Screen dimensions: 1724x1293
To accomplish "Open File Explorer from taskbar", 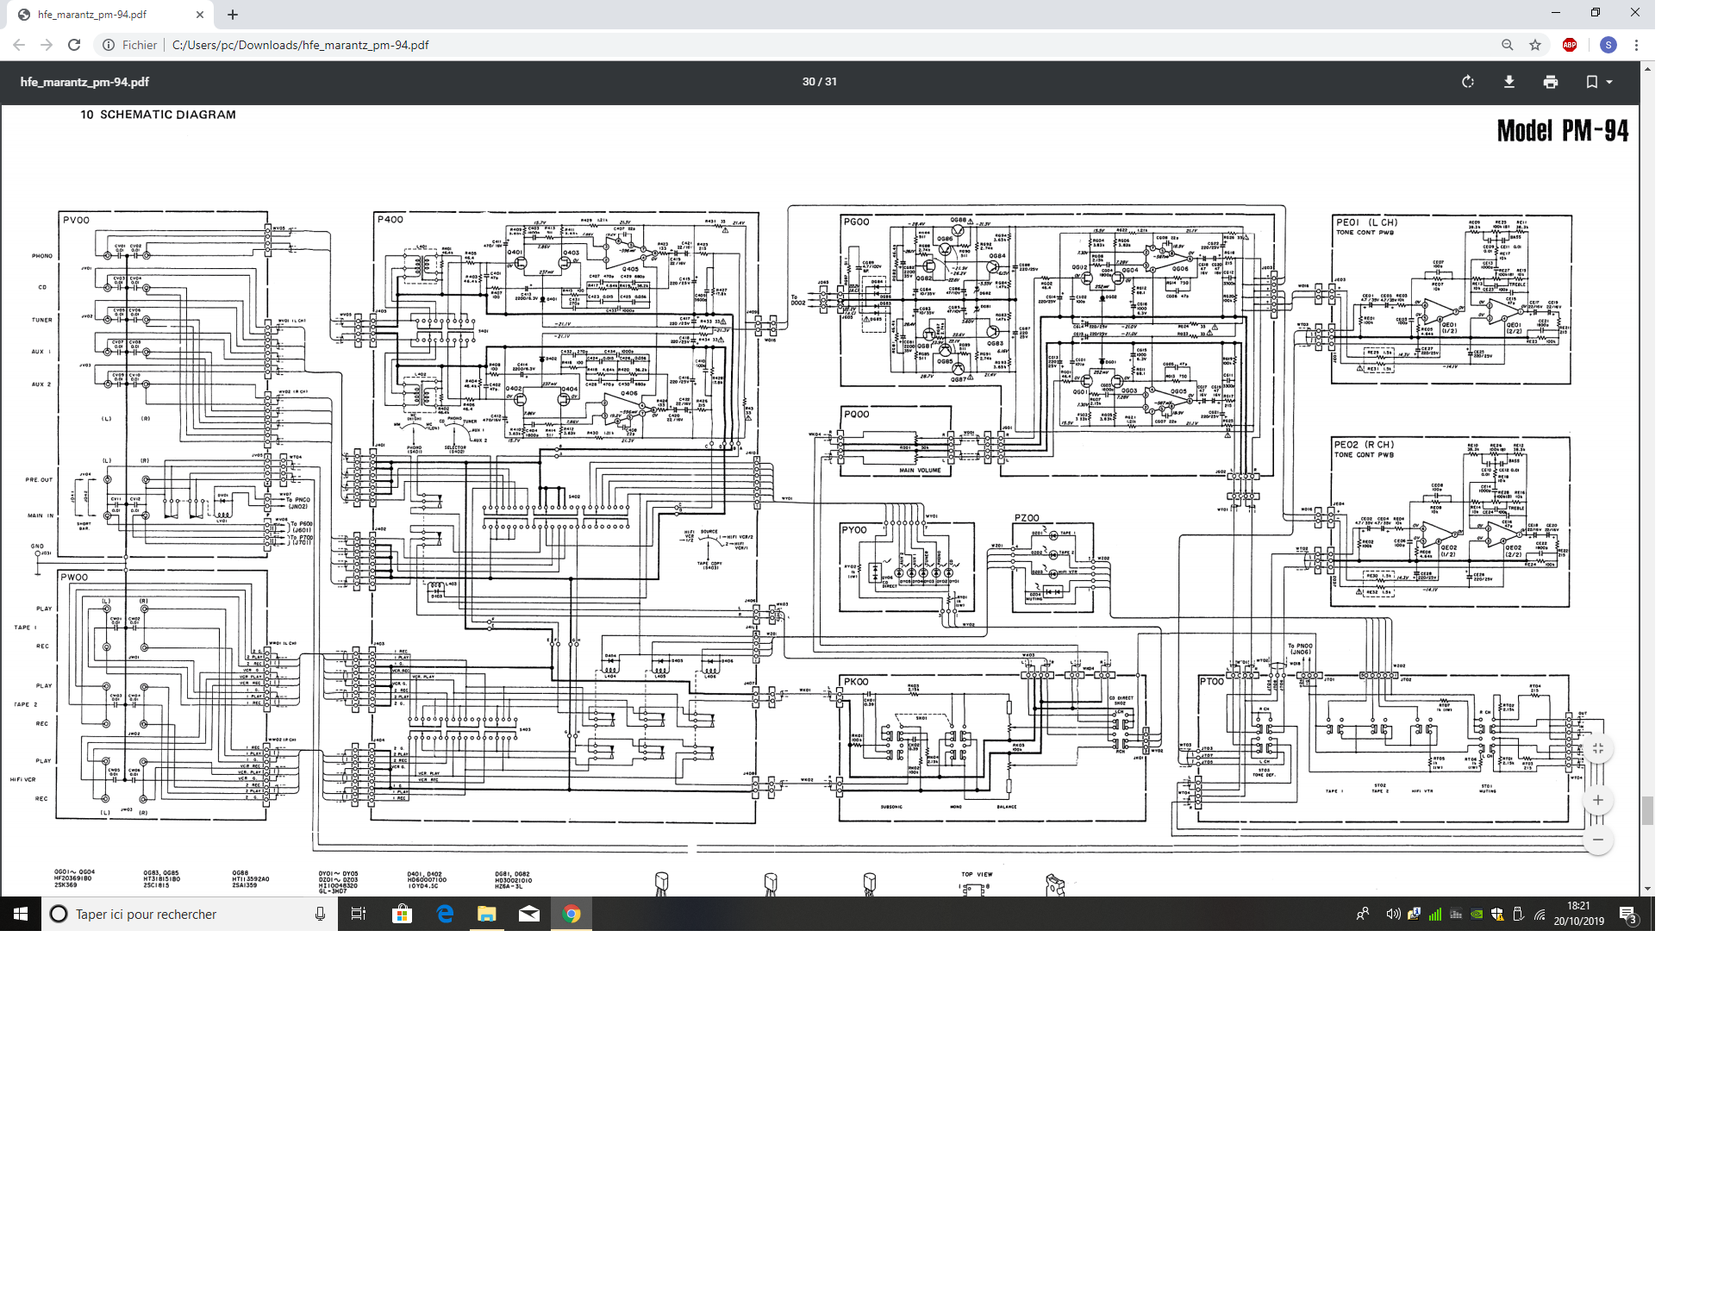I will tap(487, 914).
